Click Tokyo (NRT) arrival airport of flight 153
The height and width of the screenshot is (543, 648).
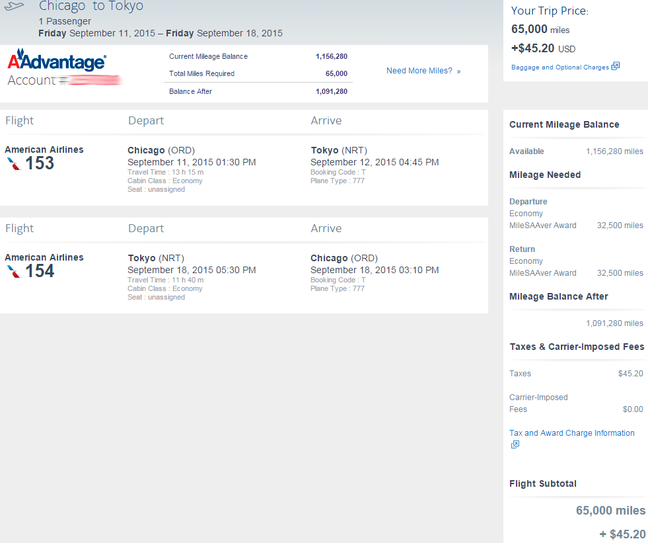click(339, 150)
